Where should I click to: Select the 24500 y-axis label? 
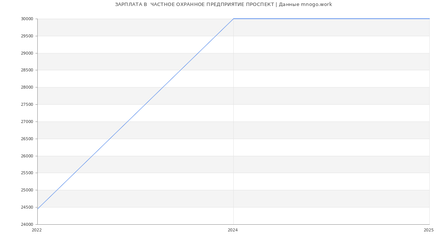click(x=27, y=207)
